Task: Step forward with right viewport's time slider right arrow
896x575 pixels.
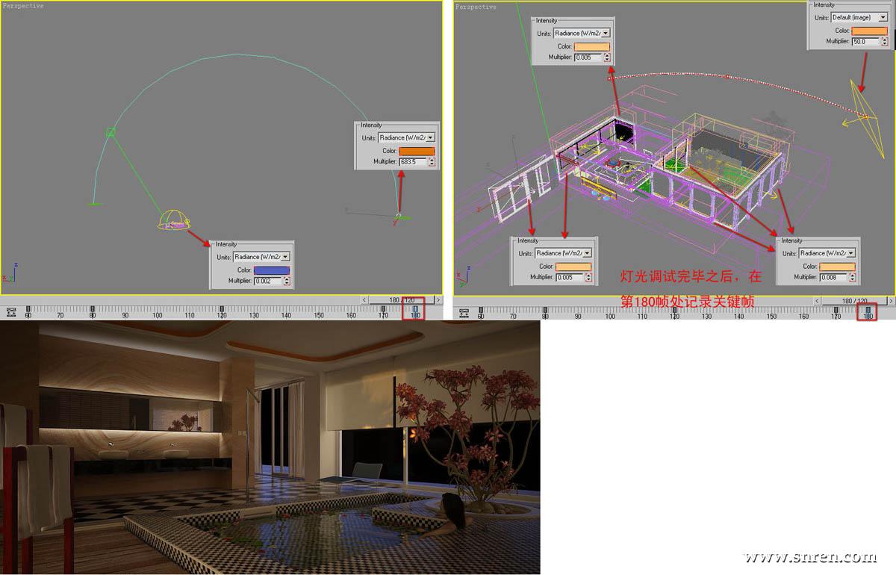Action: tap(891, 300)
